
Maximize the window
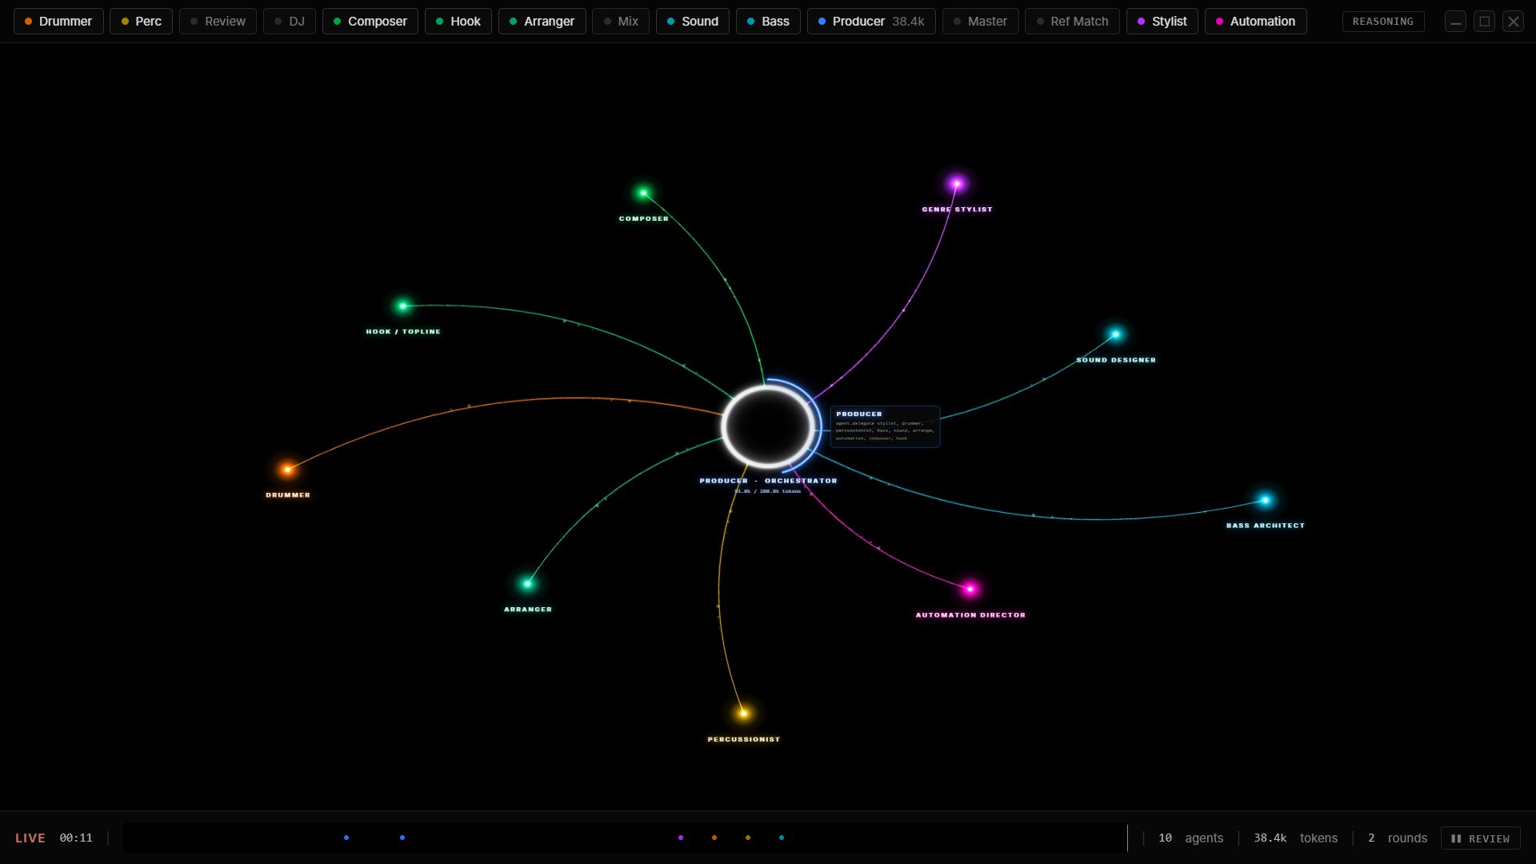[x=1485, y=22]
